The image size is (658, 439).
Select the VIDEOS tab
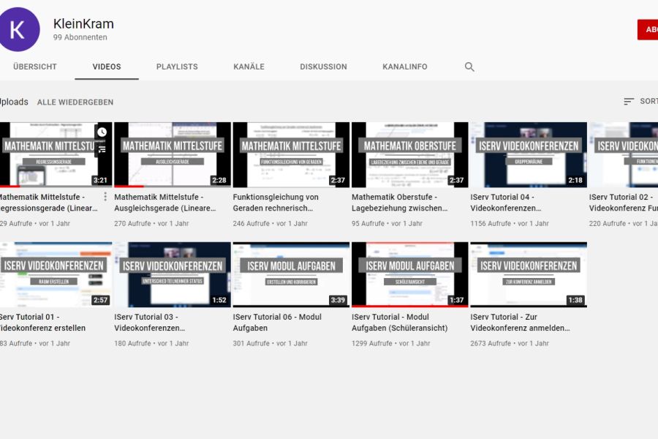(x=107, y=67)
